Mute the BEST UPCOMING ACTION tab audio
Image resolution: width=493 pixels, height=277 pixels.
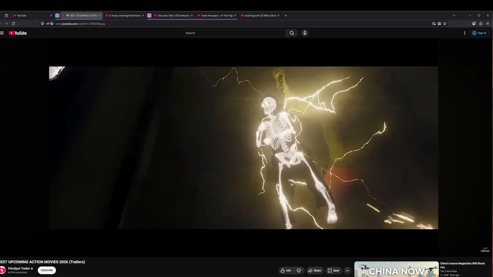pos(67,15)
